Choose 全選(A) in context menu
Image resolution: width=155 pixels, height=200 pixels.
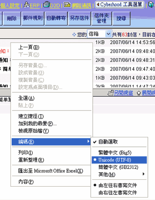click(52, 98)
